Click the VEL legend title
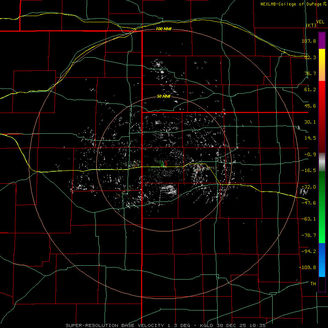 [x=320, y=22]
